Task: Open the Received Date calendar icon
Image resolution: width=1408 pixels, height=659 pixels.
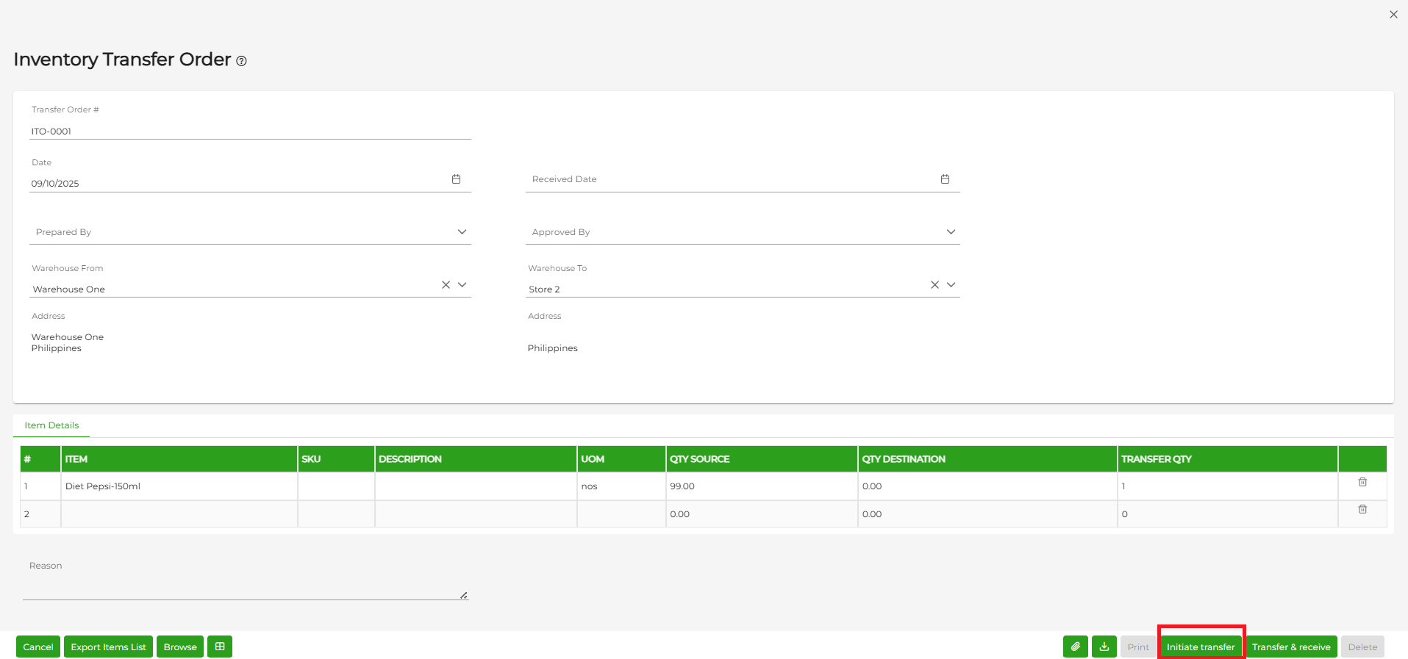Action: [x=945, y=179]
